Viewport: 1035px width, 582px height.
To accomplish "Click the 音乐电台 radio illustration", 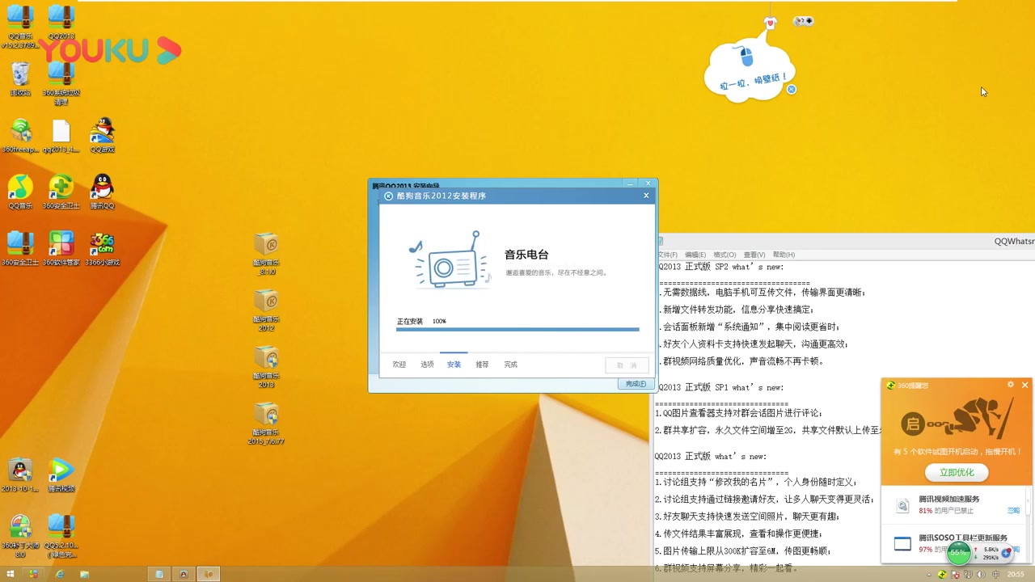I will pyautogui.click(x=450, y=260).
